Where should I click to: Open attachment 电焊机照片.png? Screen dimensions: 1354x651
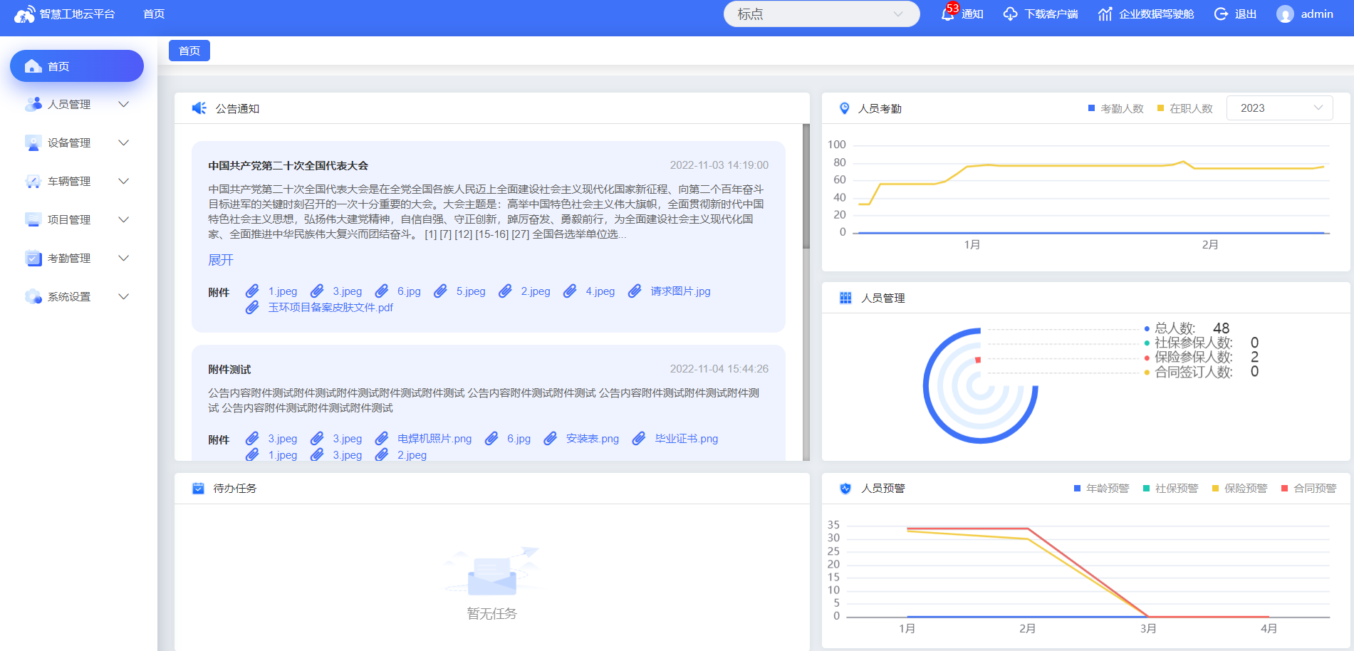(x=434, y=439)
